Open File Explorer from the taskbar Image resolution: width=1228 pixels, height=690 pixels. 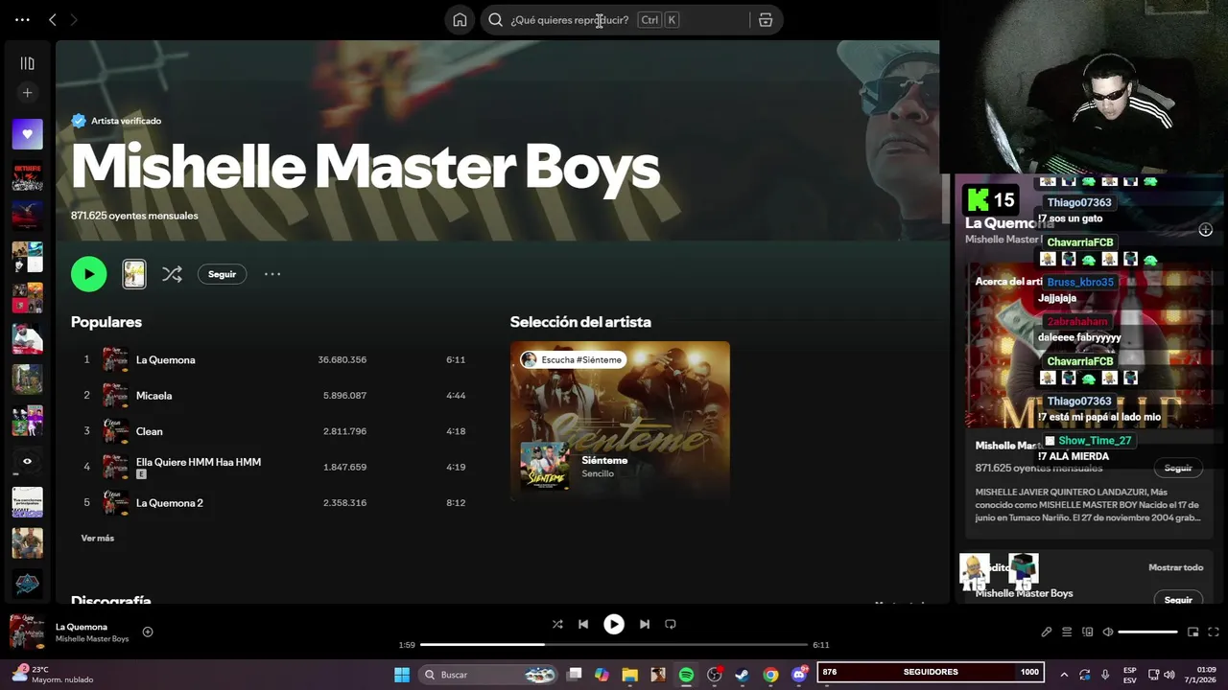pyautogui.click(x=629, y=675)
